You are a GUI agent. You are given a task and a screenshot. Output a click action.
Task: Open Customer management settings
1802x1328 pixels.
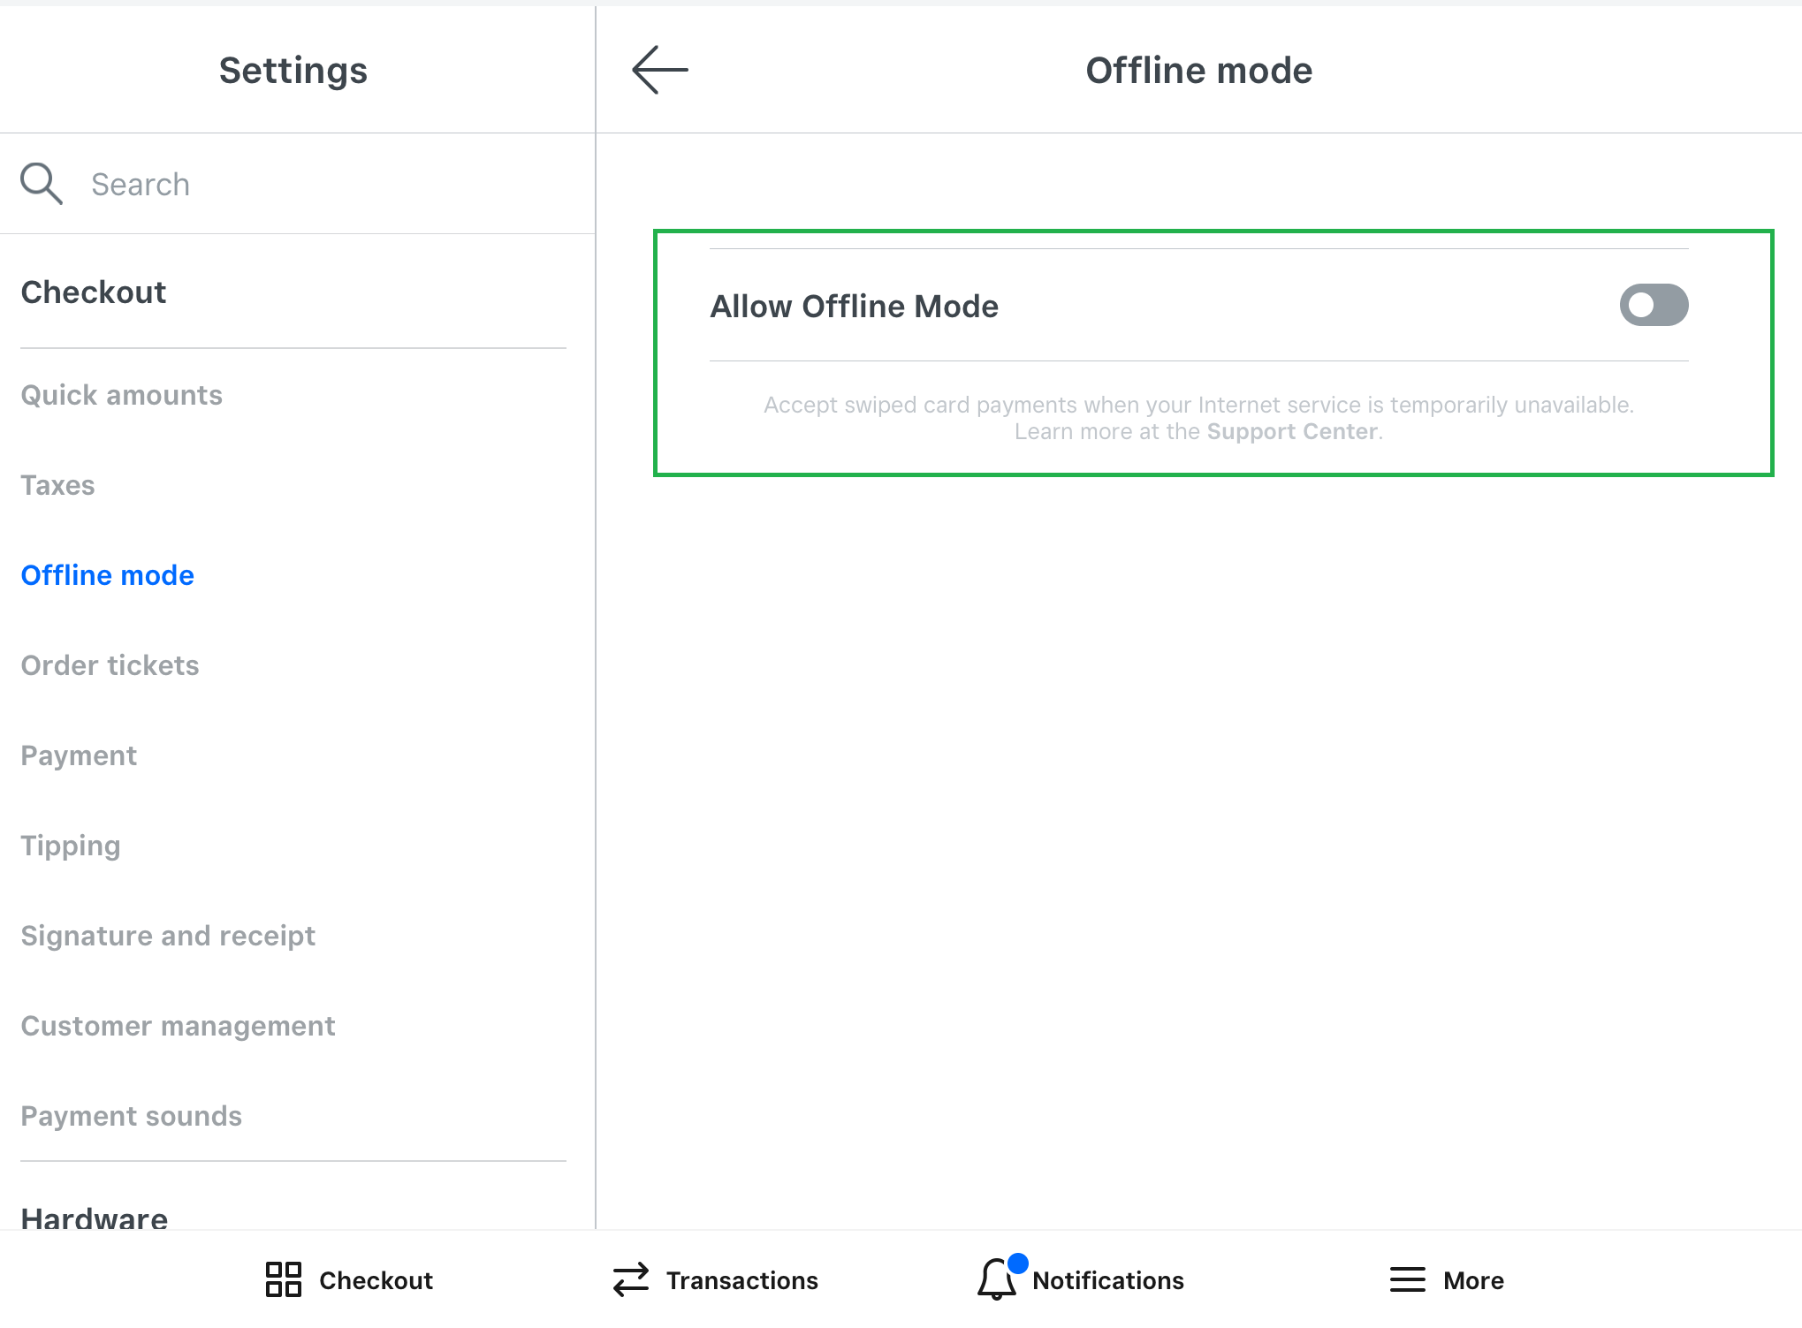pyautogui.click(x=179, y=1026)
